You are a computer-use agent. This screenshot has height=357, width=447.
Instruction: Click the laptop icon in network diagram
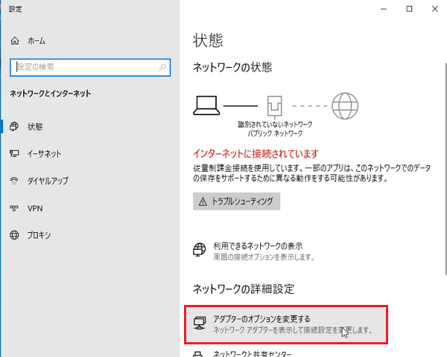pos(206,104)
